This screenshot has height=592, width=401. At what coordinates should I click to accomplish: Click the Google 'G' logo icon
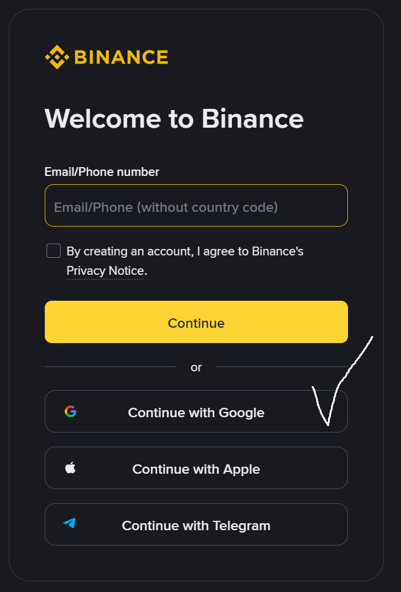click(71, 412)
